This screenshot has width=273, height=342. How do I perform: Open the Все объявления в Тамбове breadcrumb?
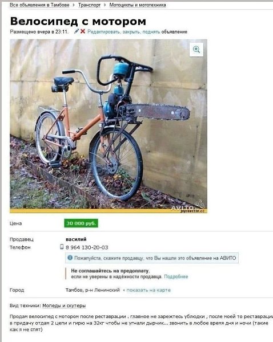39,5
